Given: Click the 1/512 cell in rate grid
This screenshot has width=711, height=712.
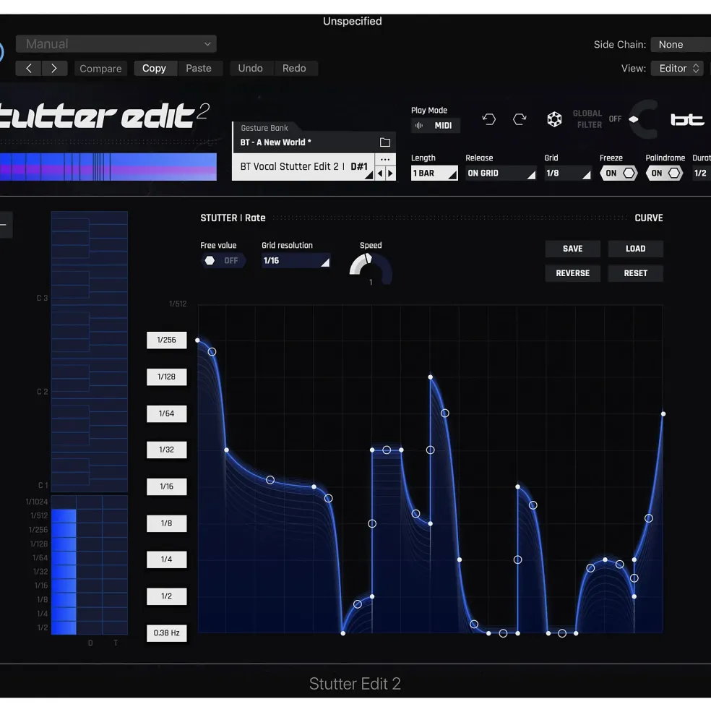Looking at the screenshot, I should click(x=64, y=516).
